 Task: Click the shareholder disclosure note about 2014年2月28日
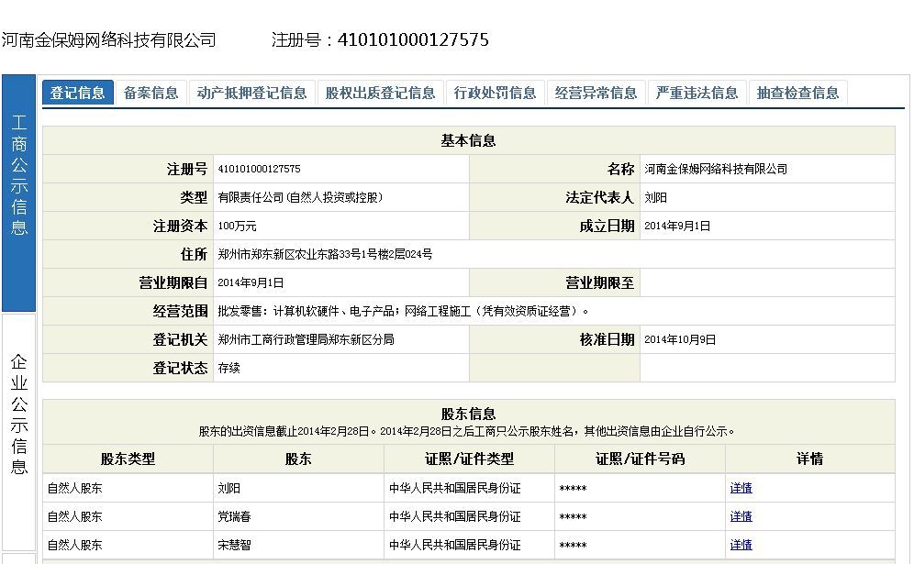click(x=467, y=432)
